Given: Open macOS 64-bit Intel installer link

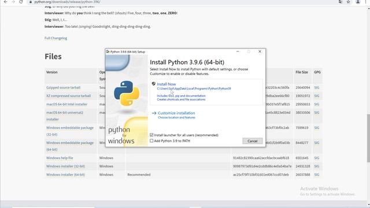Looking at the screenshot, I should tap(67, 104).
